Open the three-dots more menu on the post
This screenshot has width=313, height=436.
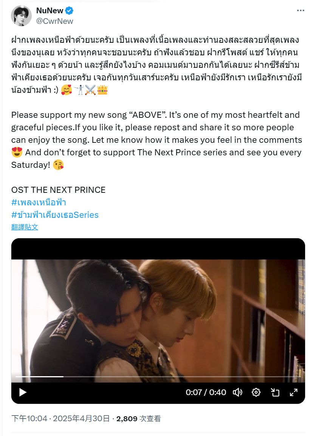pyautogui.click(x=301, y=11)
